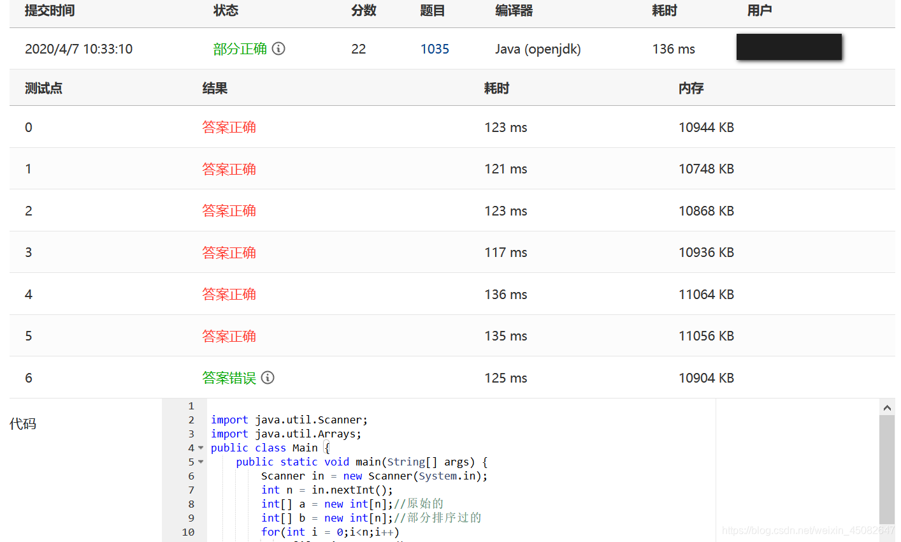Click the 用户 column header

[760, 11]
